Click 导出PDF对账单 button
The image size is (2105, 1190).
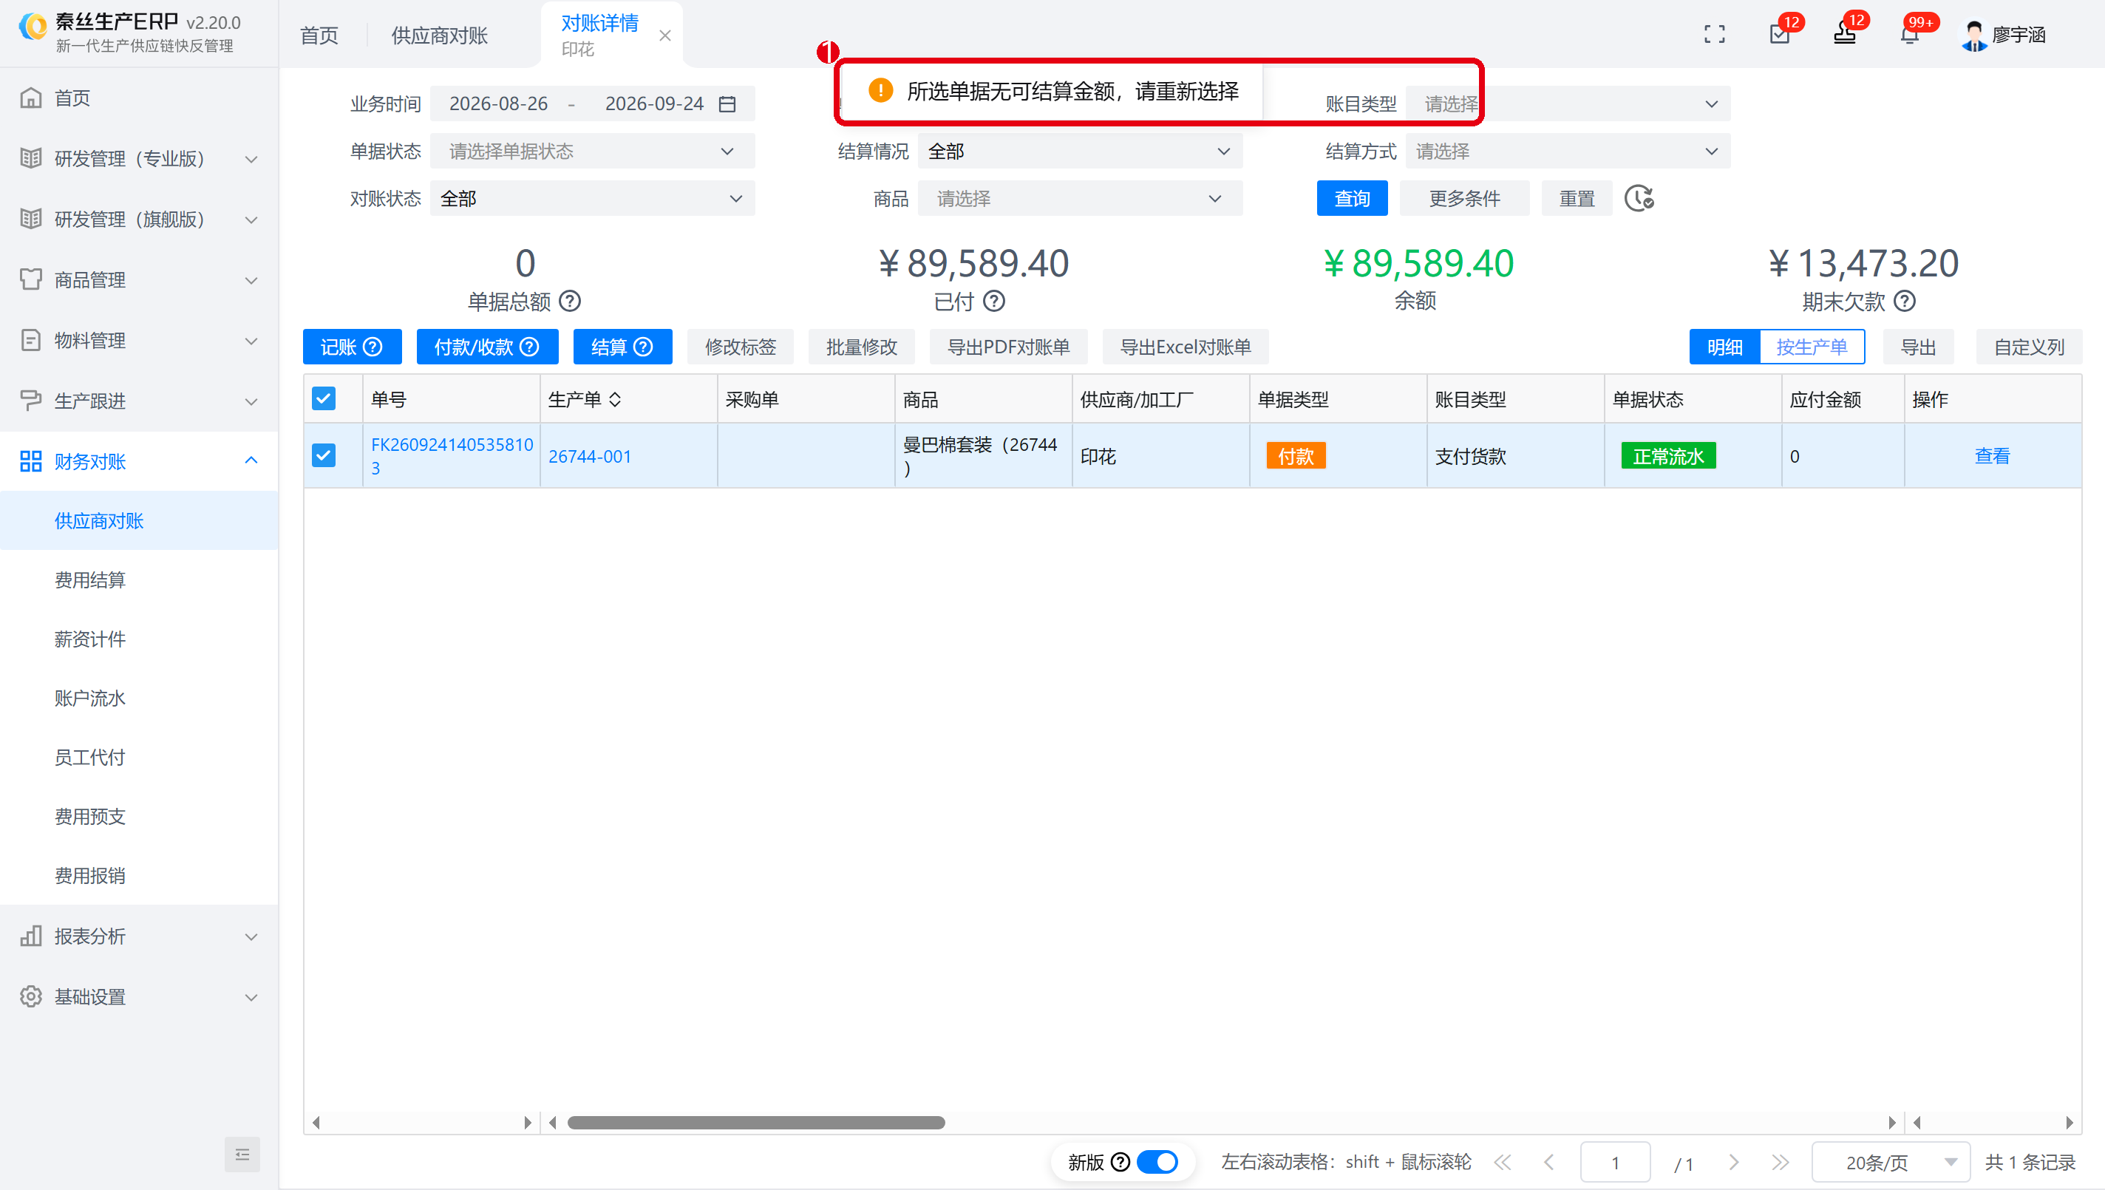pos(1008,347)
